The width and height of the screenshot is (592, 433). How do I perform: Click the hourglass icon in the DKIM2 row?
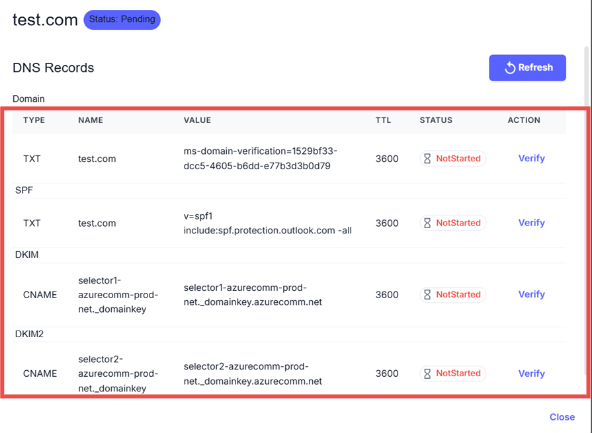[427, 374]
